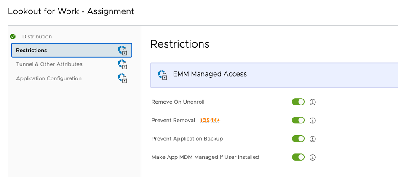The height and width of the screenshot is (177, 398).
Task: Toggle Prevent Application Backup off
Action: pyautogui.click(x=298, y=139)
